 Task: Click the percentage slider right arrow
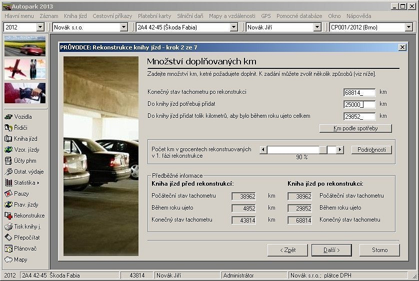pyautogui.click(x=340, y=150)
